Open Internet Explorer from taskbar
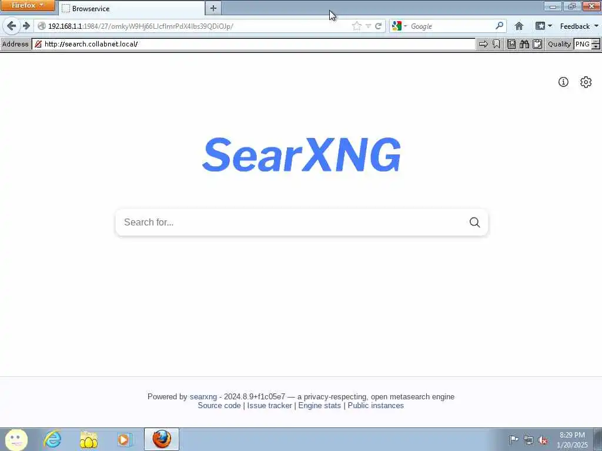The height and width of the screenshot is (451, 602). 52,439
